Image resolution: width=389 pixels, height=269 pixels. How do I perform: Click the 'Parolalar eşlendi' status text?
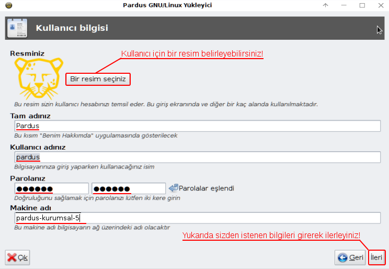[x=207, y=188]
